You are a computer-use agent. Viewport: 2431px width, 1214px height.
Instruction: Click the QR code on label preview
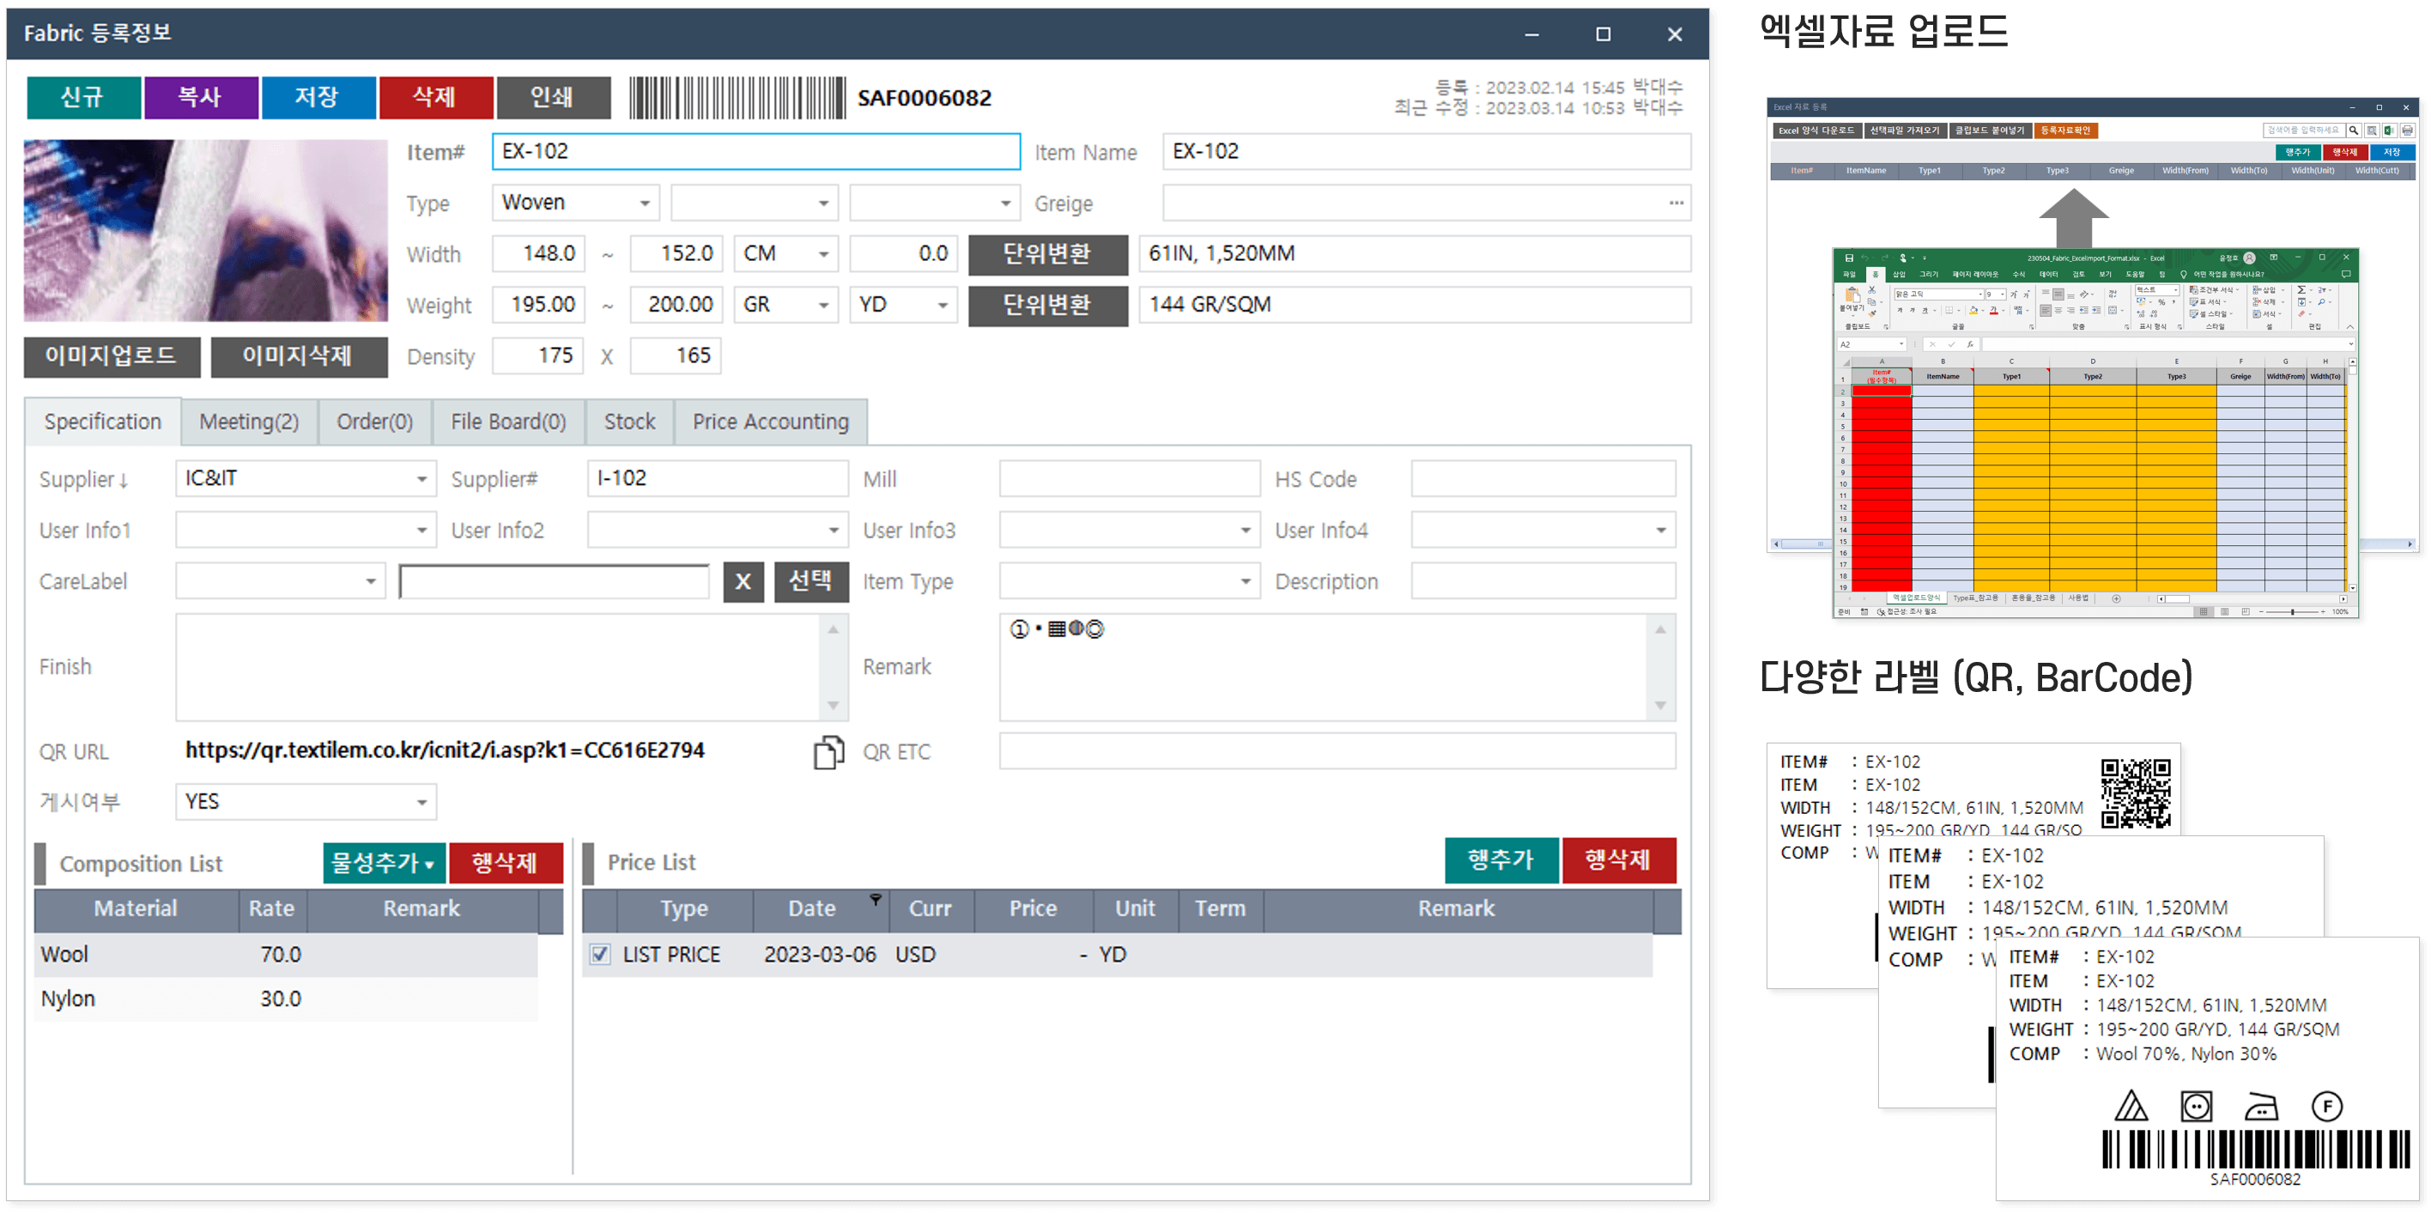click(x=2135, y=794)
